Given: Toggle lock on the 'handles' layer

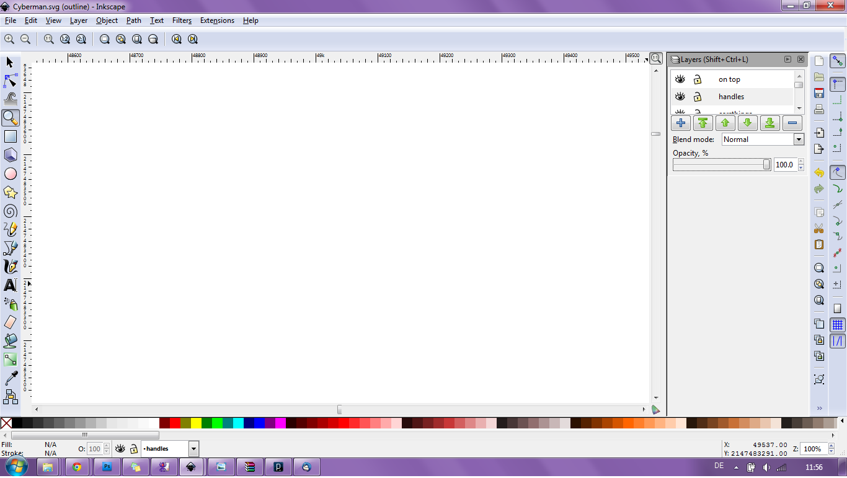Looking at the screenshot, I should [697, 97].
